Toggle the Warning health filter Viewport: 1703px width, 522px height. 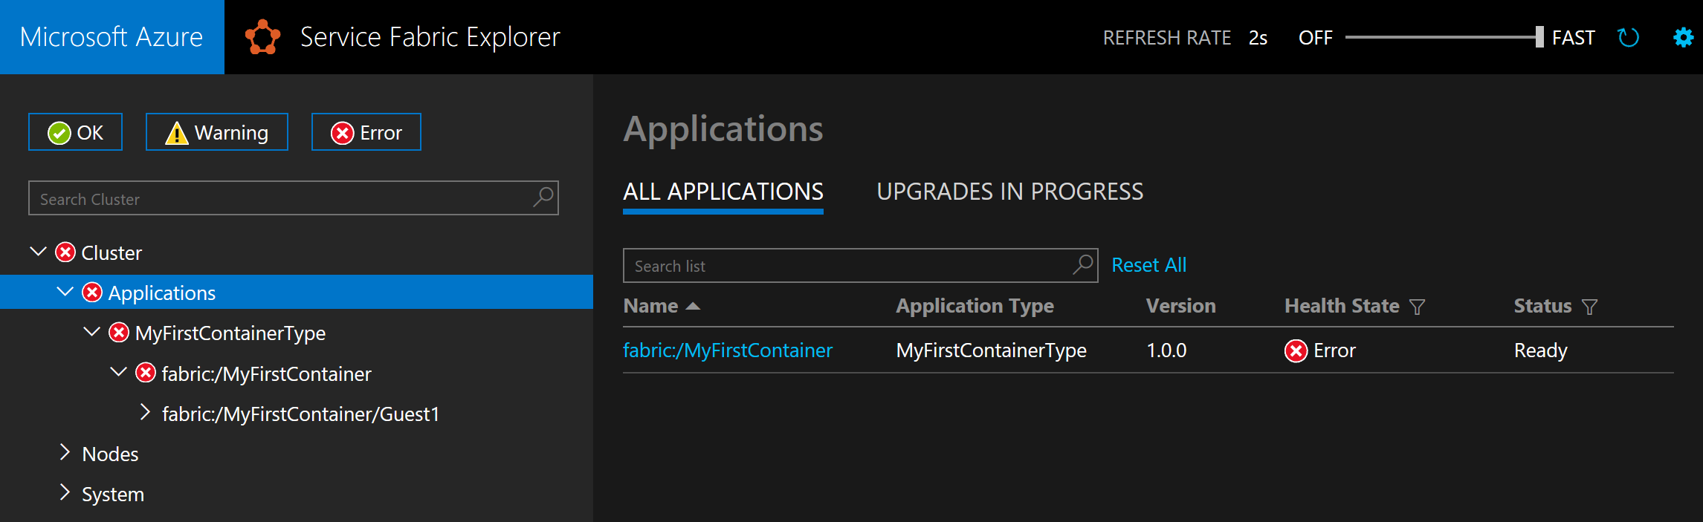(216, 132)
